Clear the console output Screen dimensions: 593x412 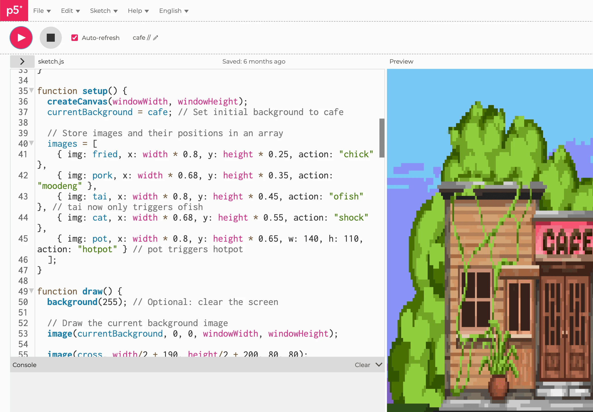pos(362,365)
